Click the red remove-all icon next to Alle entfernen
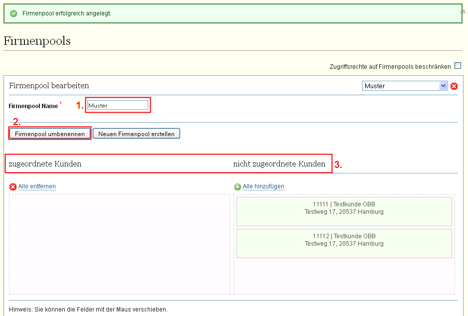The image size is (468, 316). point(13,187)
